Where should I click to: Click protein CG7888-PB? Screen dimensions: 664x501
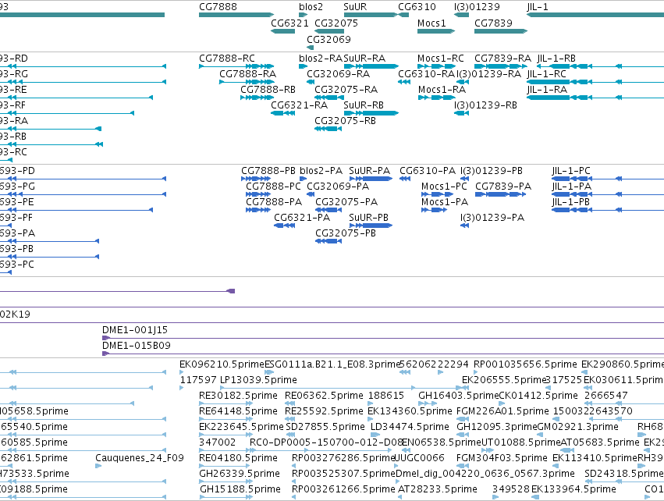[x=268, y=171]
